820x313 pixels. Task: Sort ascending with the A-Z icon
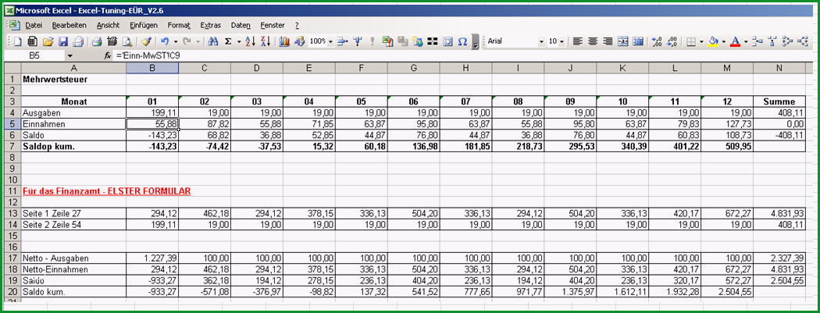[x=250, y=41]
